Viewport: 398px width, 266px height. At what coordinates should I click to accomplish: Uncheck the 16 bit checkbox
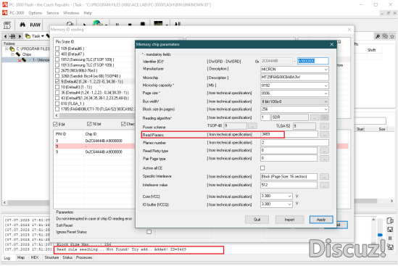pos(89,124)
